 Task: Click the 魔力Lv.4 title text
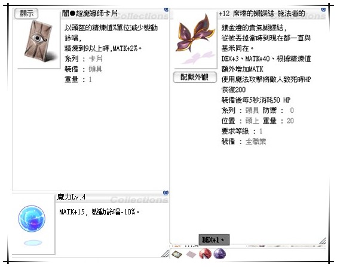[x=71, y=197]
